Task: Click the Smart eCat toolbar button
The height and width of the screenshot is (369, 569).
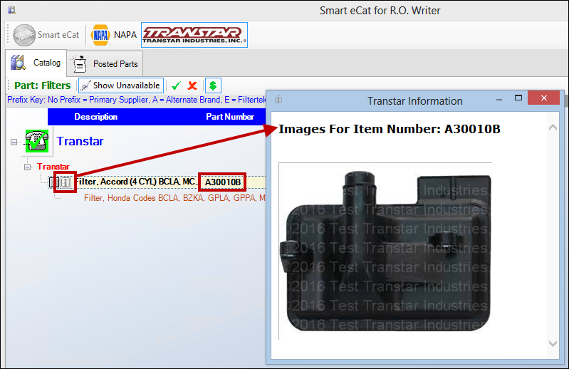Action: [46, 35]
